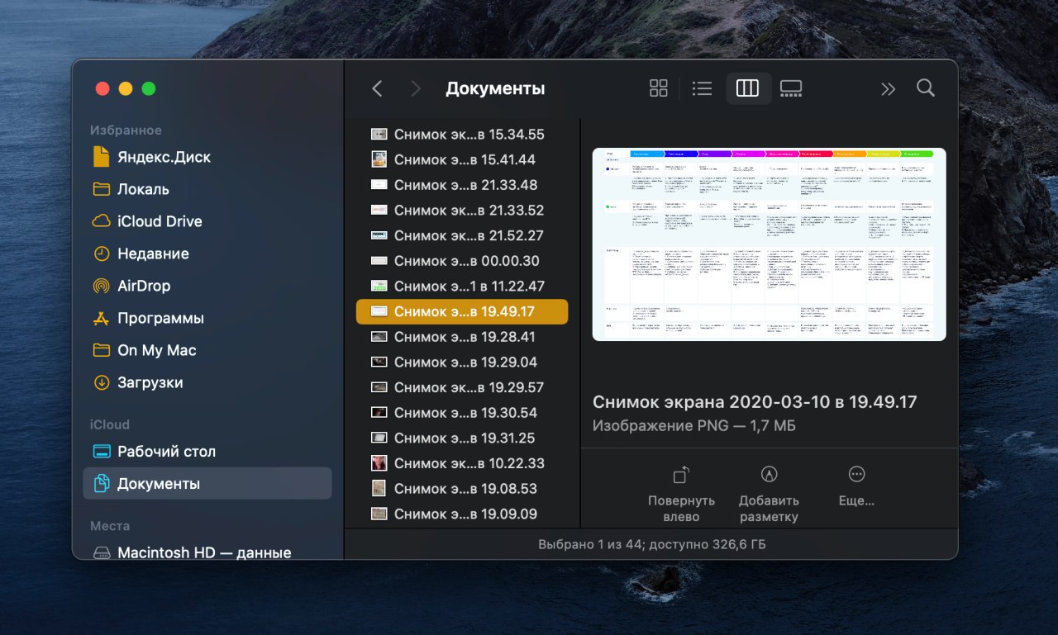Click file info Изображение PNG — 1,7 МБ

click(x=693, y=426)
